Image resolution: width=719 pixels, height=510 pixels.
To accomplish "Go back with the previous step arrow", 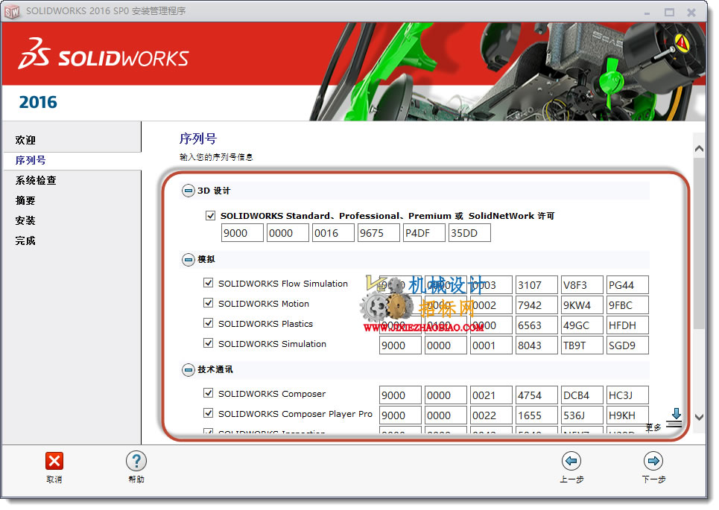I will [x=571, y=461].
